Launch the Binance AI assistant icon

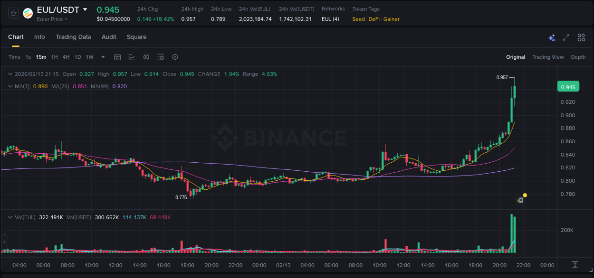(552, 37)
